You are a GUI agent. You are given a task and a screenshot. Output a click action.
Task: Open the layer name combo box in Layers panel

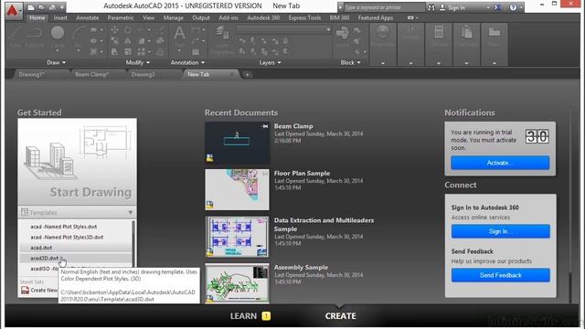(284, 30)
